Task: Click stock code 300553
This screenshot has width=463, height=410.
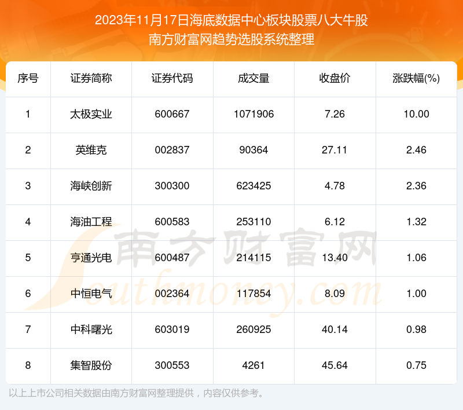Action: 172,365
